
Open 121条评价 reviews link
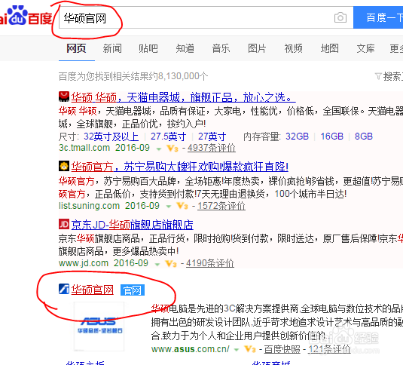329,349
